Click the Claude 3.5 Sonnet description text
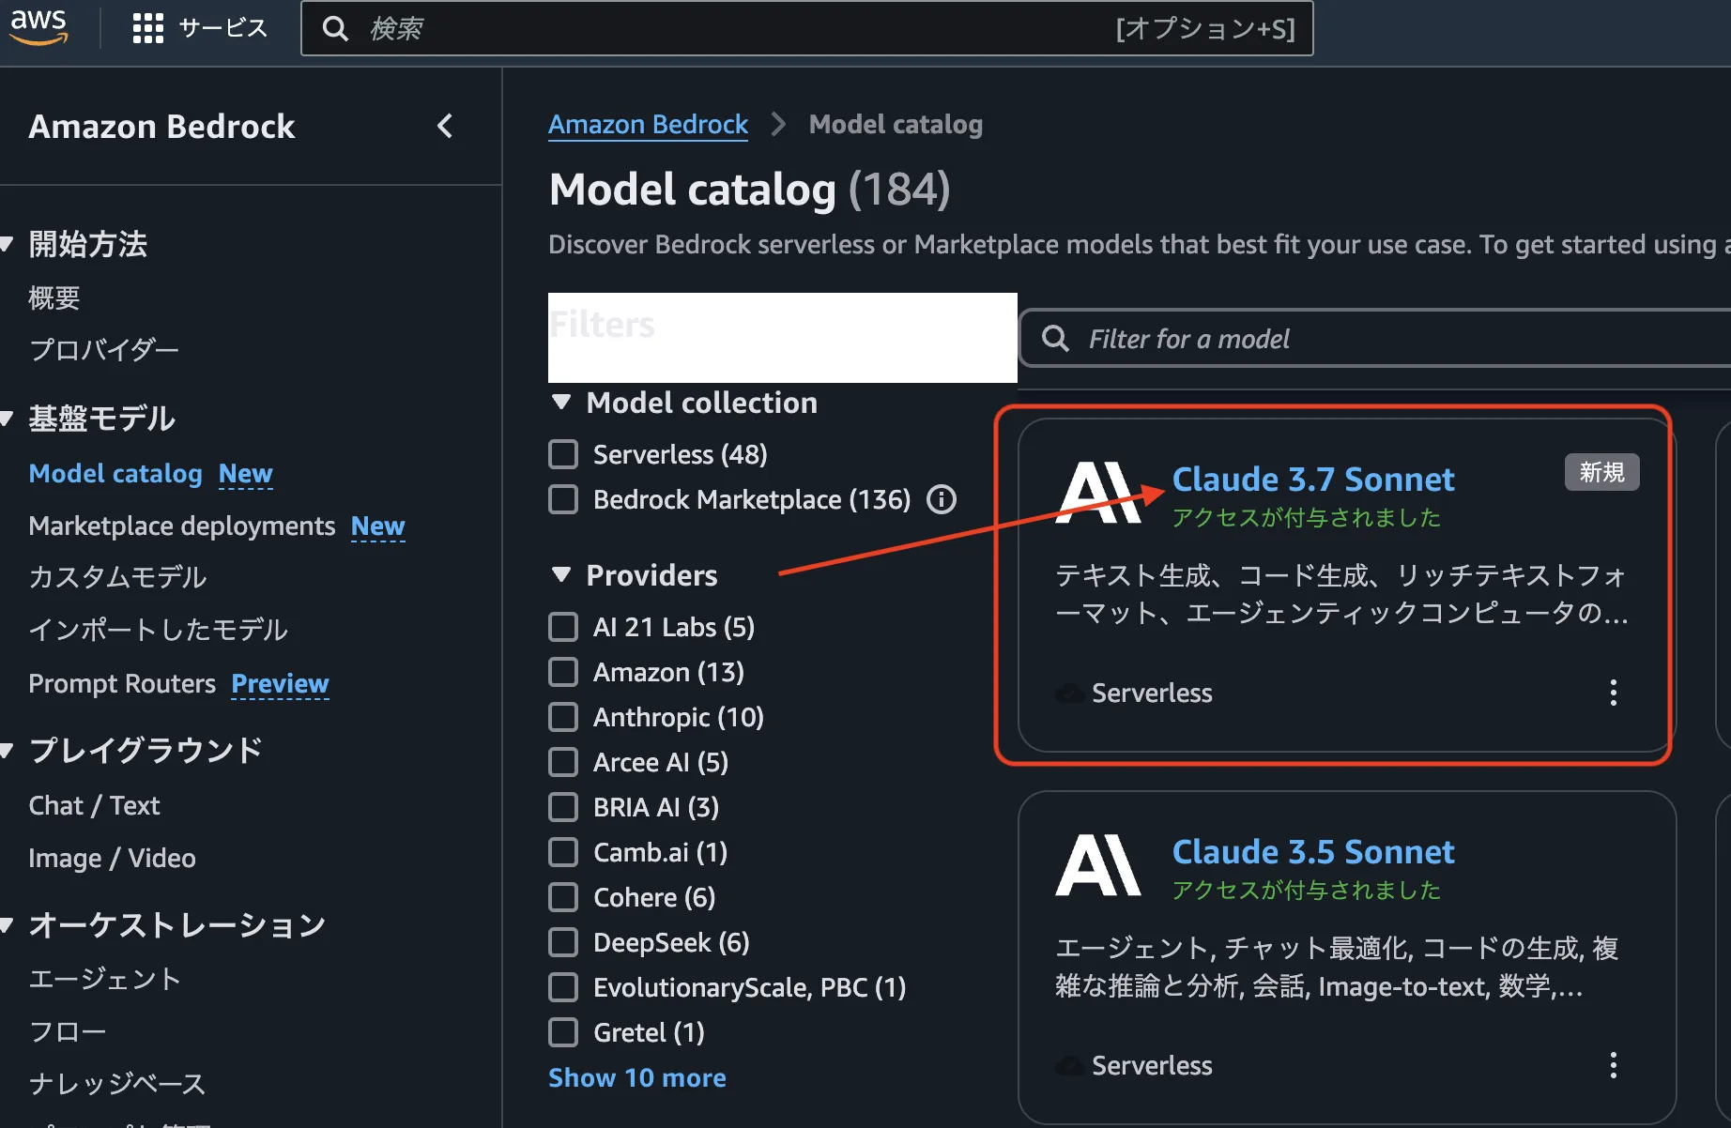 [1337, 967]
